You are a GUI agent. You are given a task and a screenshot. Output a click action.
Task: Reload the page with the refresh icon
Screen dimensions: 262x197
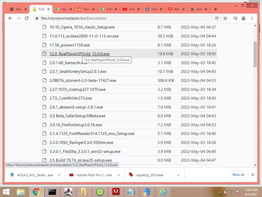(x=27, y=18)
